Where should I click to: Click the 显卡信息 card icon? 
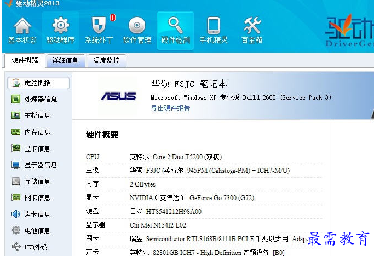tap(16, 148)
